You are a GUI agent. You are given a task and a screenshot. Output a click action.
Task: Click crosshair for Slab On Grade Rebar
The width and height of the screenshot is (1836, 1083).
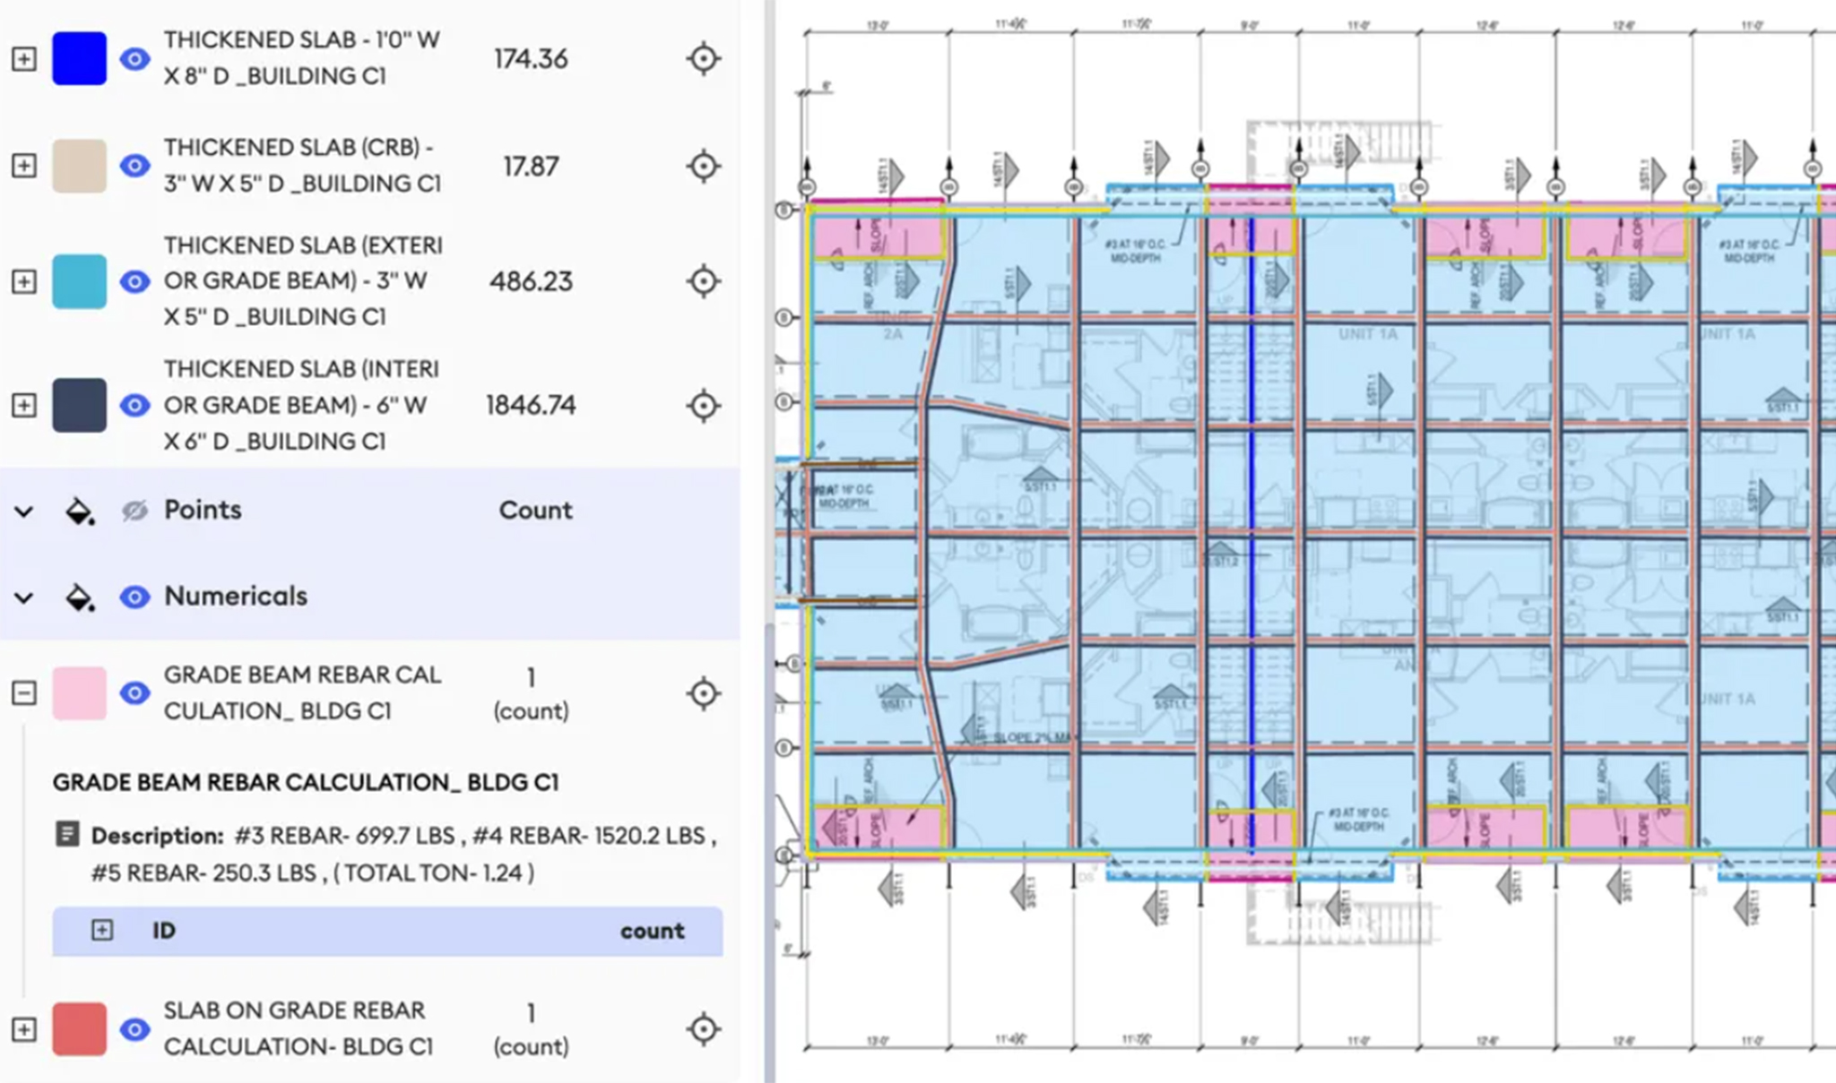[704, 1029]
